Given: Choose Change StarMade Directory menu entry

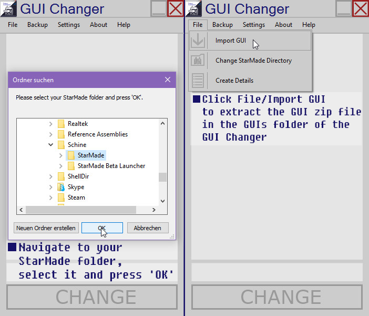Looking at the screenshot, I should [x=250, y=61].
